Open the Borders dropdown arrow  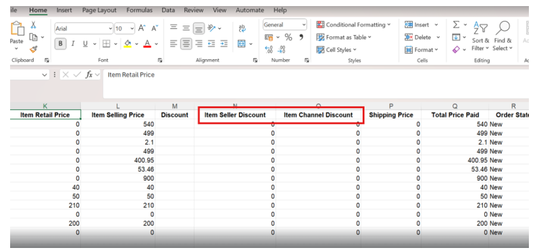pyautogui.click(x=116, y=44)
